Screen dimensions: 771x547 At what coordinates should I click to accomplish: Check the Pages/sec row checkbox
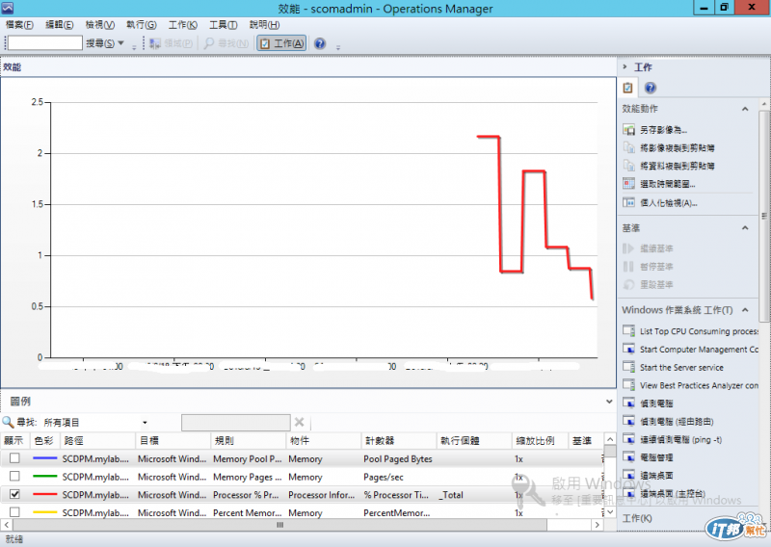tap(14, 477)
